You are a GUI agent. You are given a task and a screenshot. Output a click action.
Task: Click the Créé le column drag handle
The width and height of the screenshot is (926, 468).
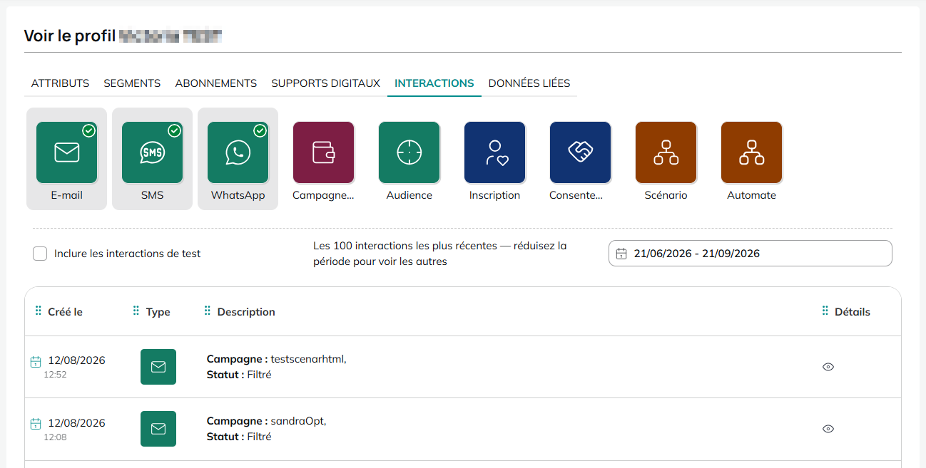39,311
